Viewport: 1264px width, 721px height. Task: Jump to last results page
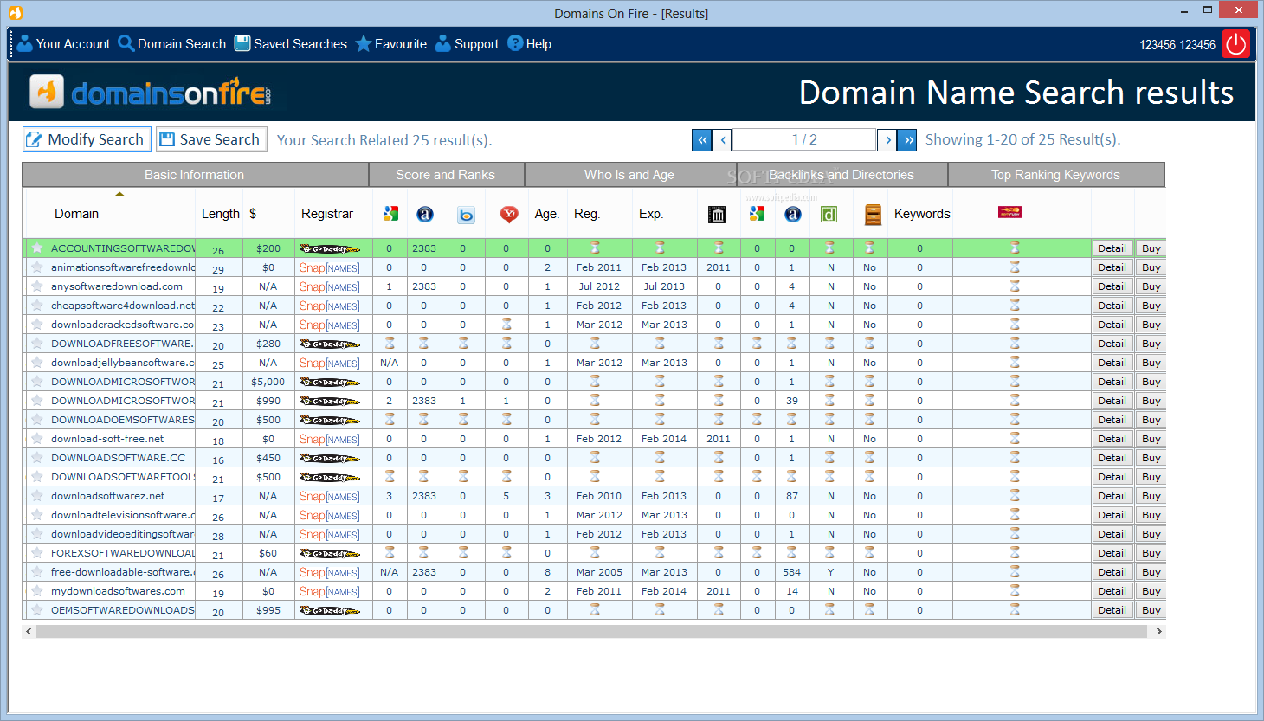click(x=907, y=139)
